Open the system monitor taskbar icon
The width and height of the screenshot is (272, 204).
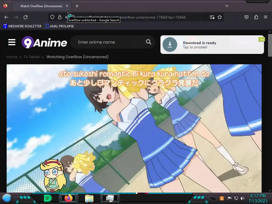pyautogui.click(x=110, y=198)
